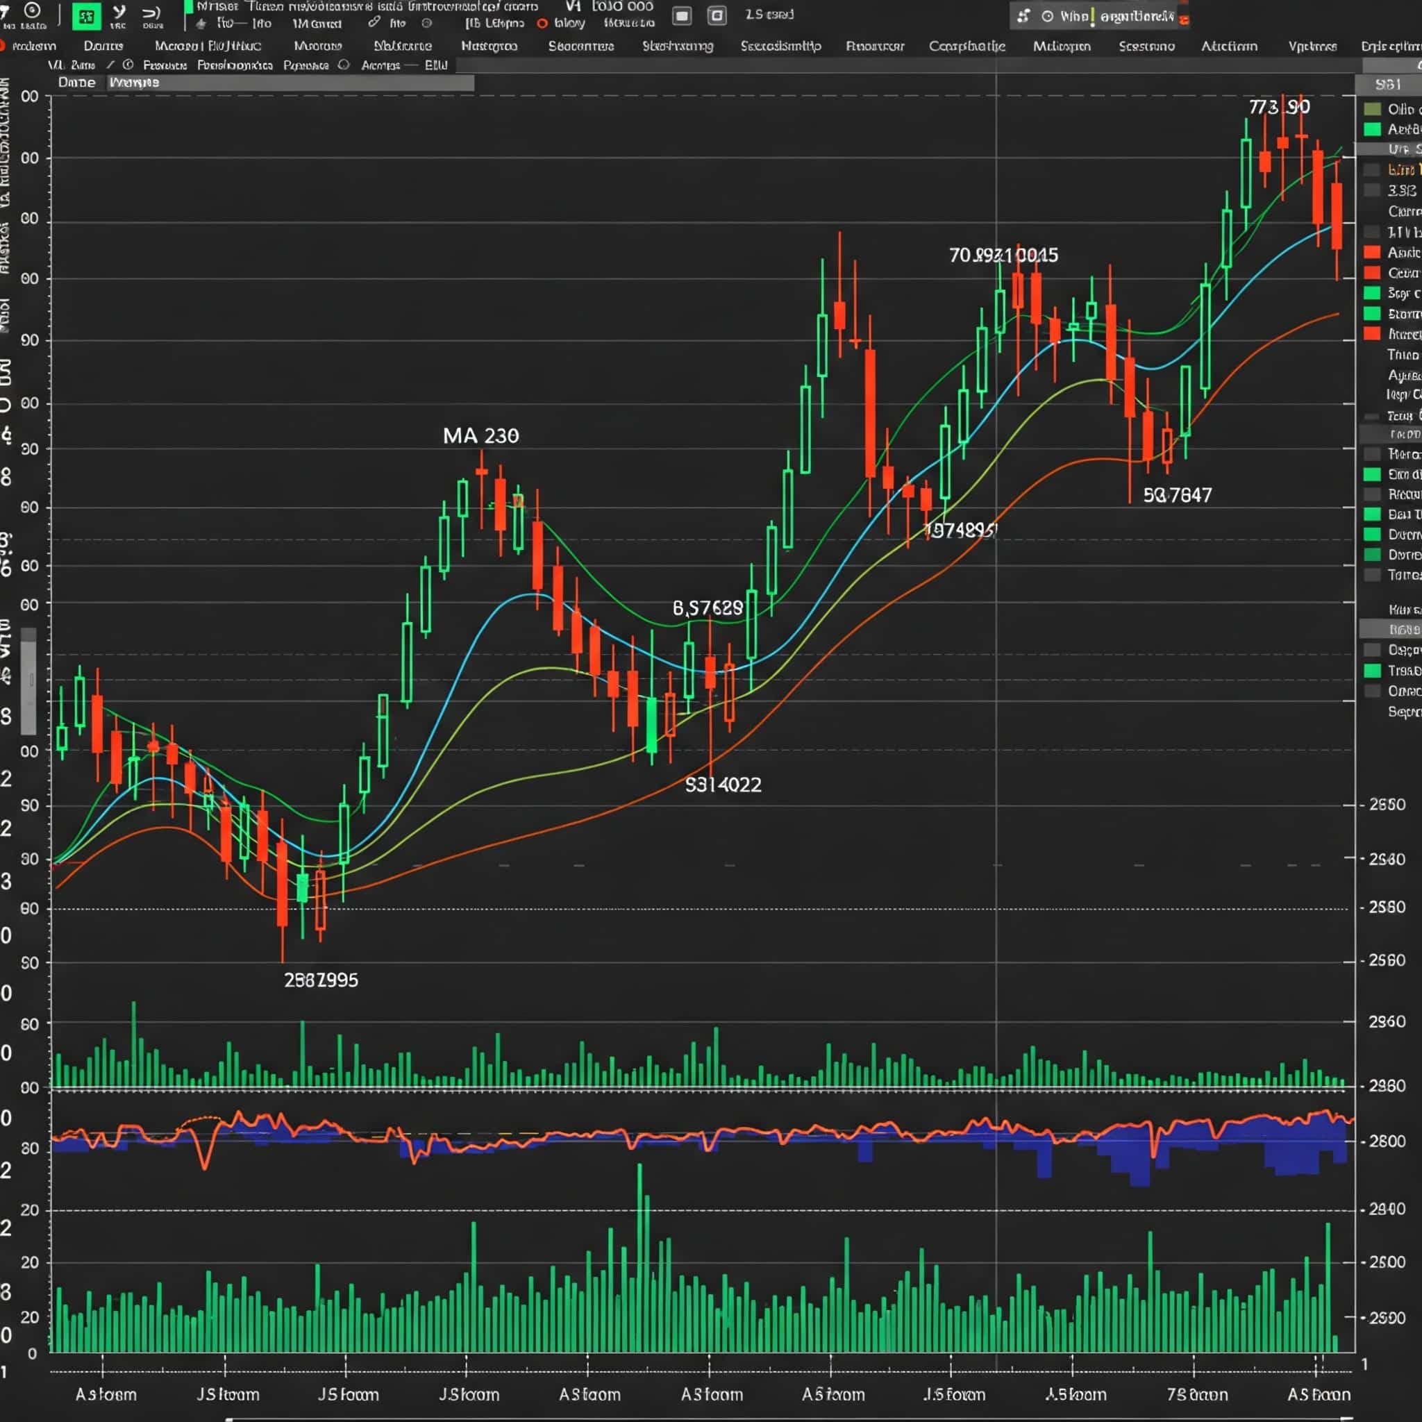
Task: Click the bright green square toolbar button
Action: [86, 15]
